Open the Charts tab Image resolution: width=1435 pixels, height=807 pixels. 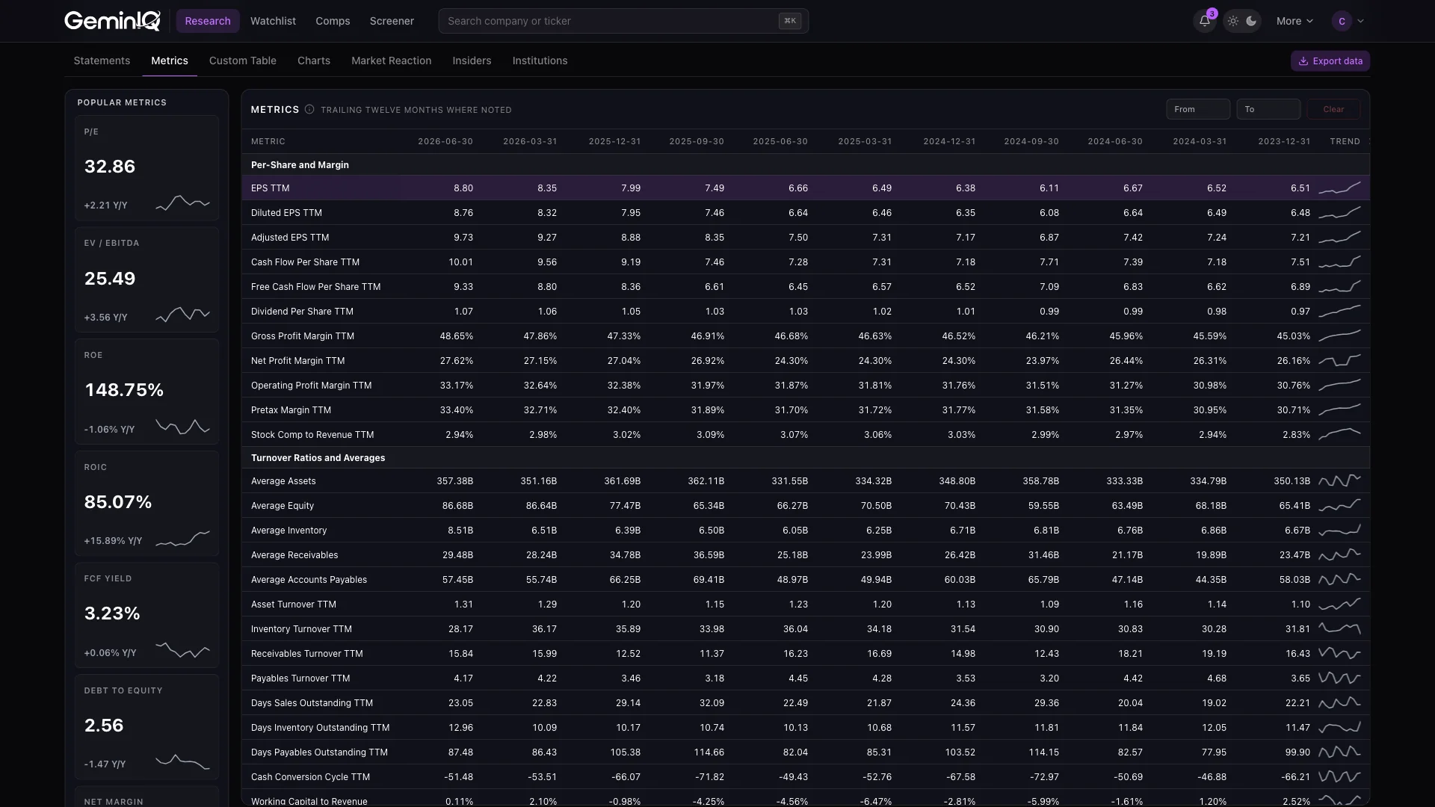(314, 61)
